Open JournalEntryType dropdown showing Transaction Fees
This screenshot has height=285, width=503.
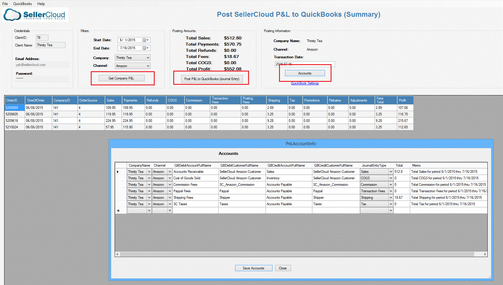click(x=391, y=191)
